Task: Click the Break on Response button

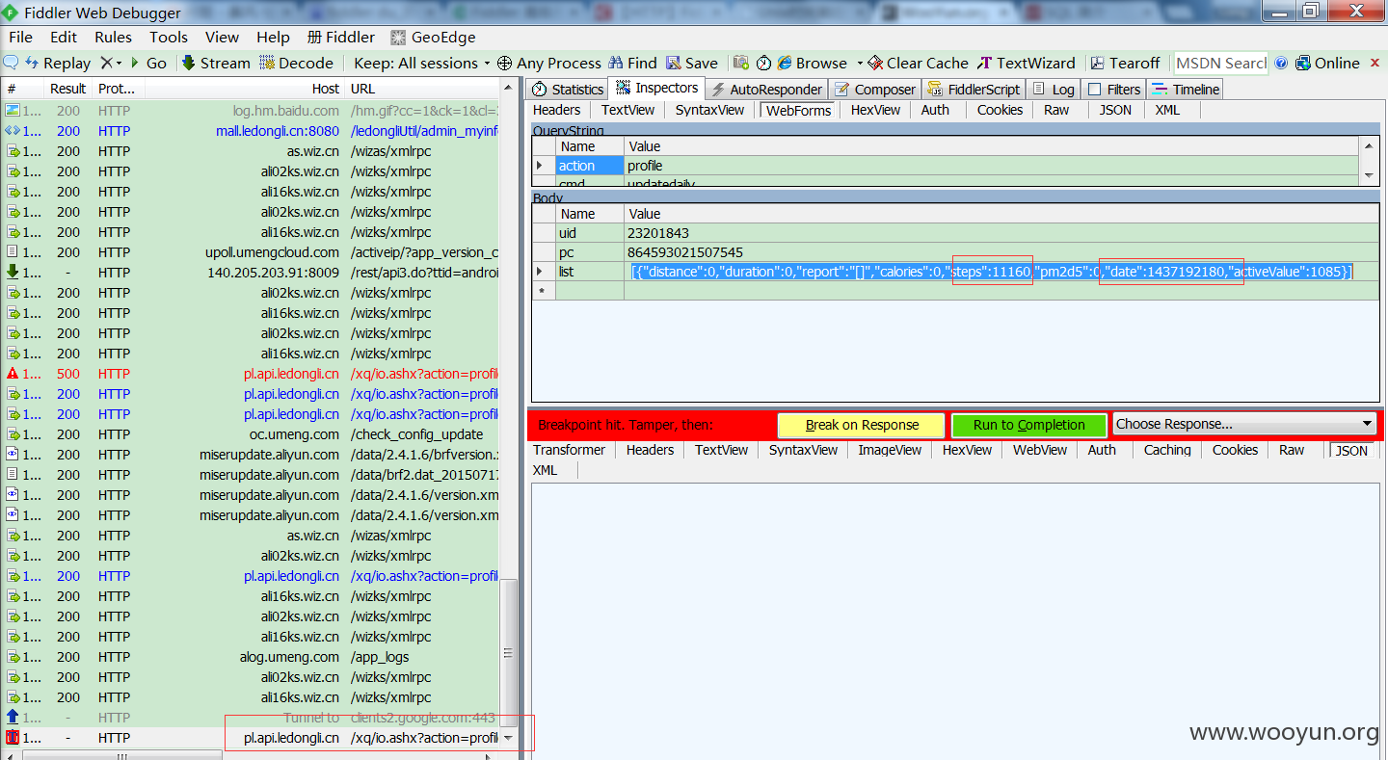Action: tap(862, 425)
